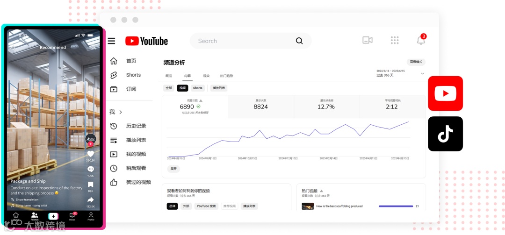Switch to the 观众 analytics tab
Image resolution: width=505 pixels, height=235 pixels.
point(206,76)
